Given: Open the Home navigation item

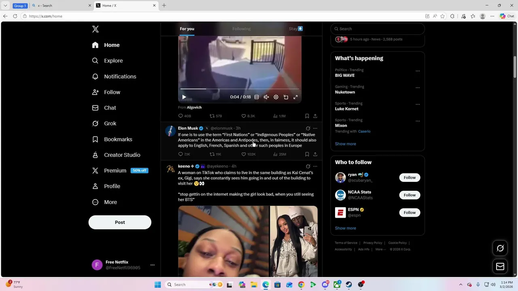Looking at the screenshot, I should click(106, 45).
